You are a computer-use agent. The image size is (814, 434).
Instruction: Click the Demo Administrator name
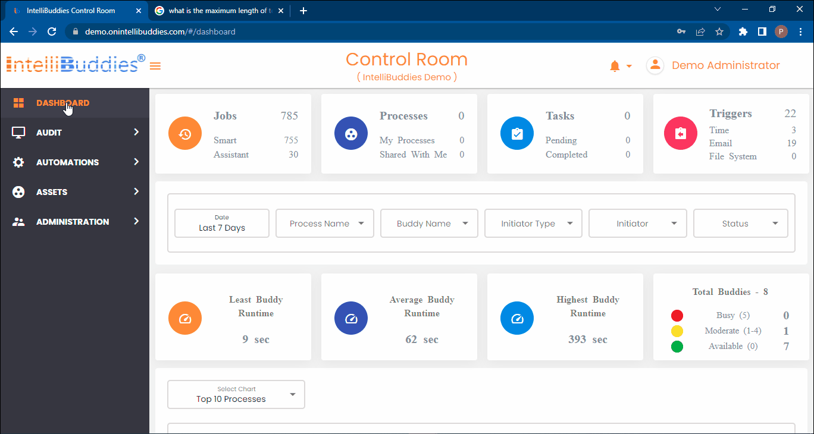click(x=726, y=65)
